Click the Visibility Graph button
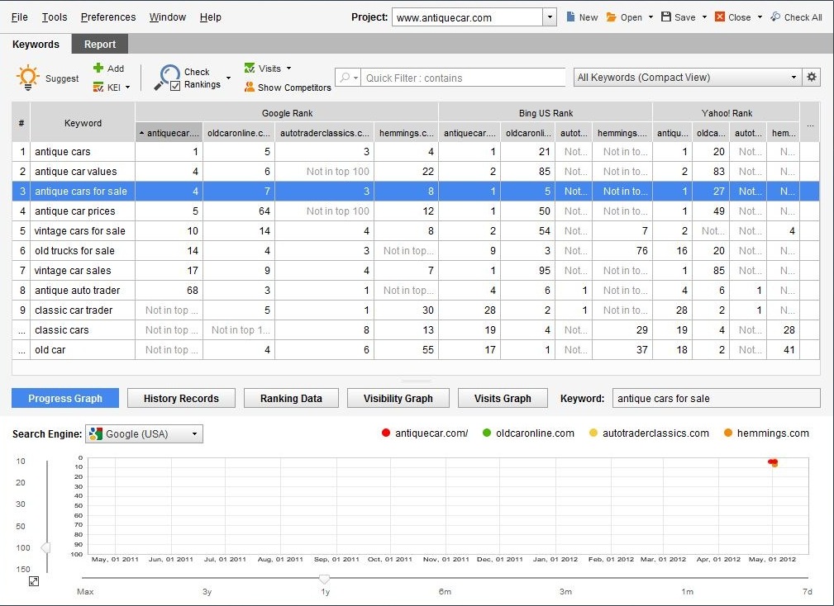 [398, 398]
